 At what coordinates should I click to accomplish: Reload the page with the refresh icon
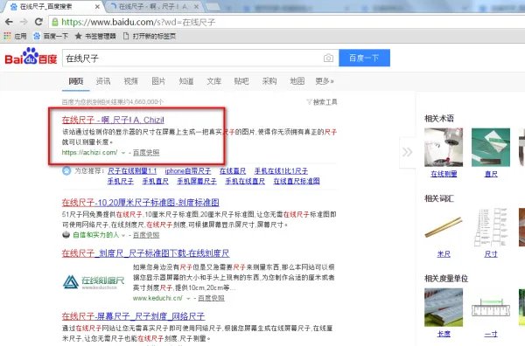coord(38,22)
